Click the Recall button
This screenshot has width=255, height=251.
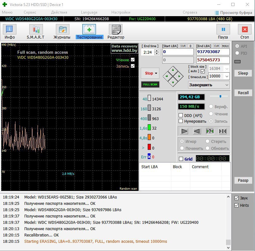coord(243,93)
